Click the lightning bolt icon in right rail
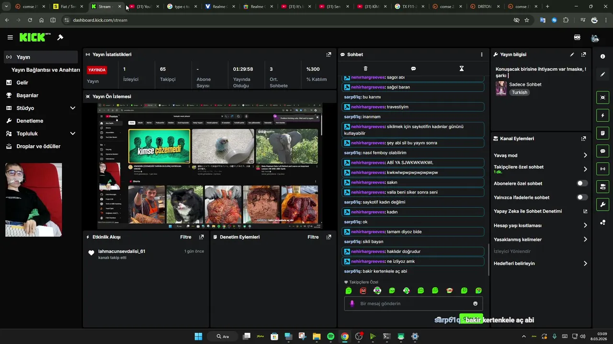 click(x=602, y=115)
